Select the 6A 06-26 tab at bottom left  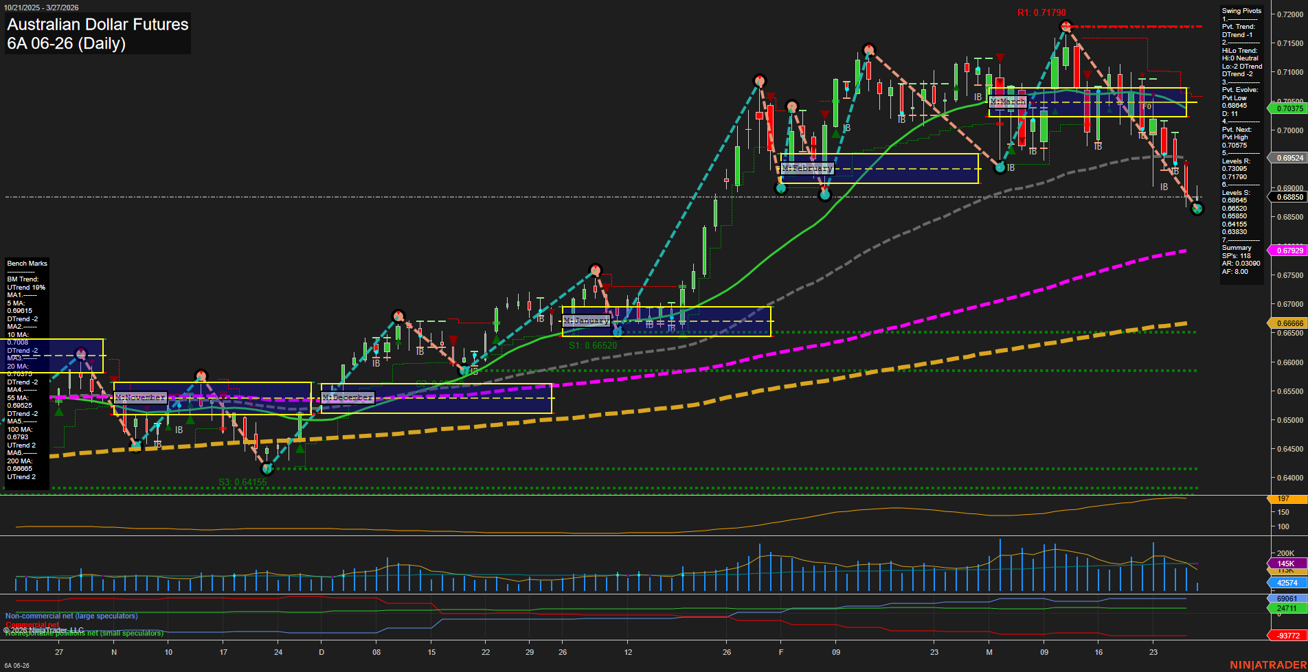pyautogui.click(x=16, y=667)
